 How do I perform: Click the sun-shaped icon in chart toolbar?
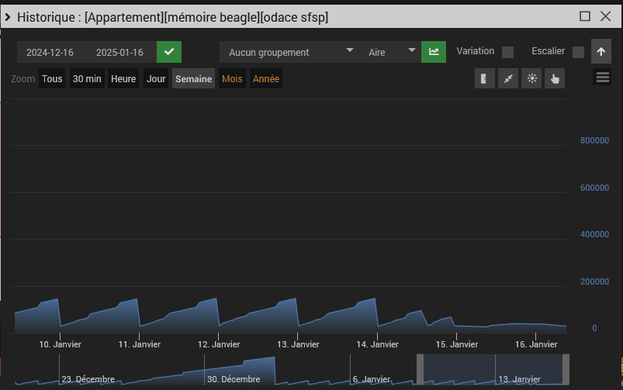point(531,78)
